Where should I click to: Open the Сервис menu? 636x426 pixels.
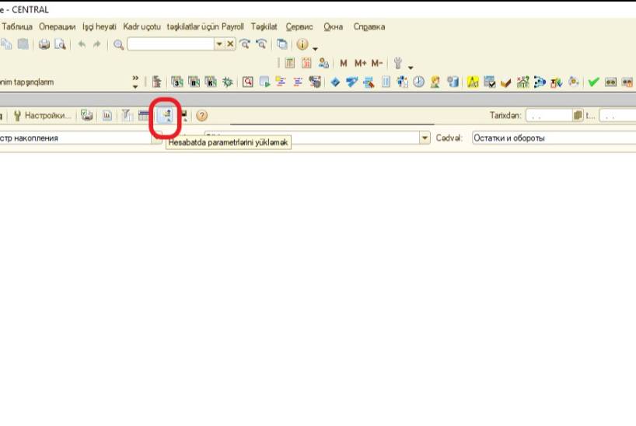point(300,26)
